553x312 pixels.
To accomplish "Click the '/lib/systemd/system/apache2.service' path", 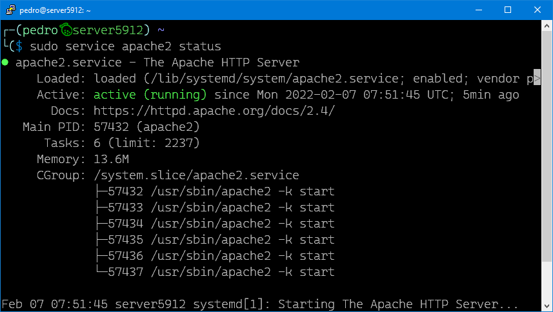I will point(275,79).
